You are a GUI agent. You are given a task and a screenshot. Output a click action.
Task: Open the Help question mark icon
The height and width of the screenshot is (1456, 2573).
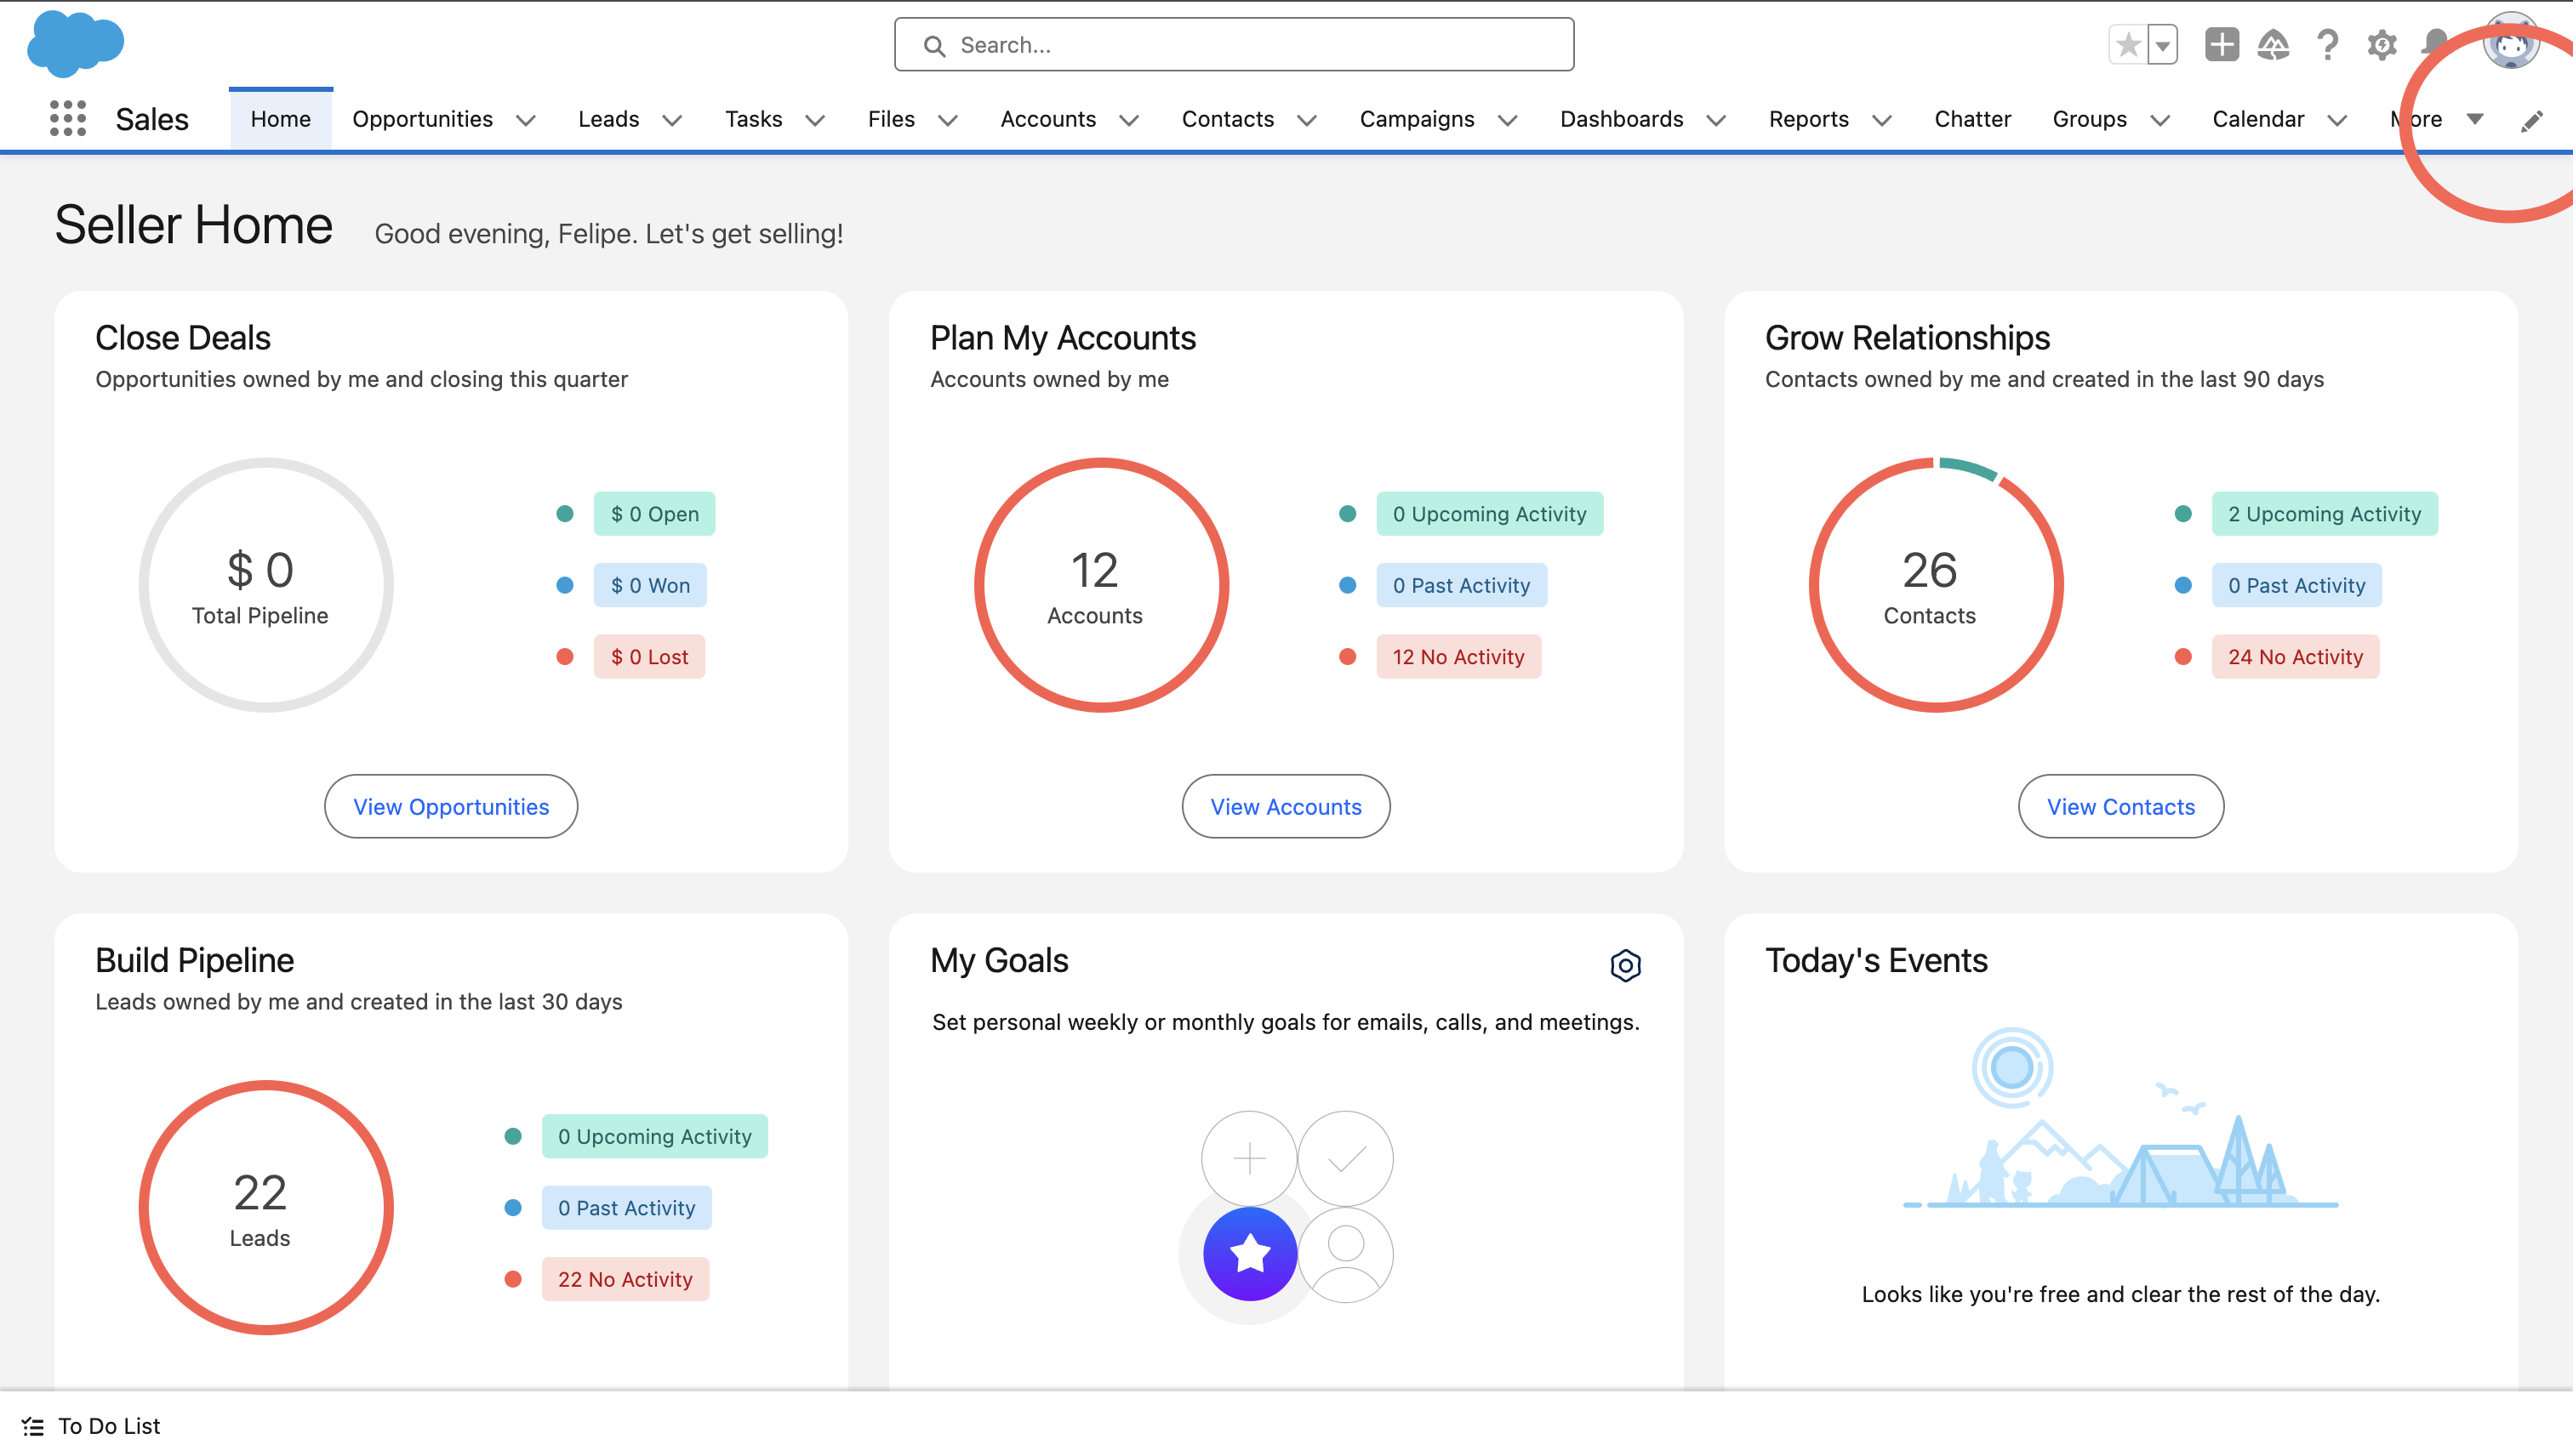(x=2328, y=45)
